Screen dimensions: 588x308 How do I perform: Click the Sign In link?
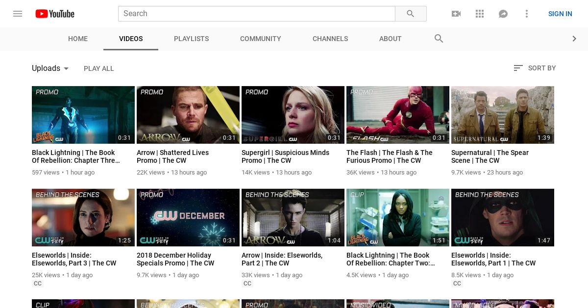point(560,14)
